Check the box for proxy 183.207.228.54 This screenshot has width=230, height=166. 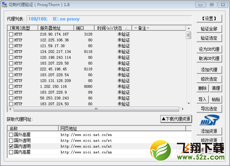tap(11, 75)
